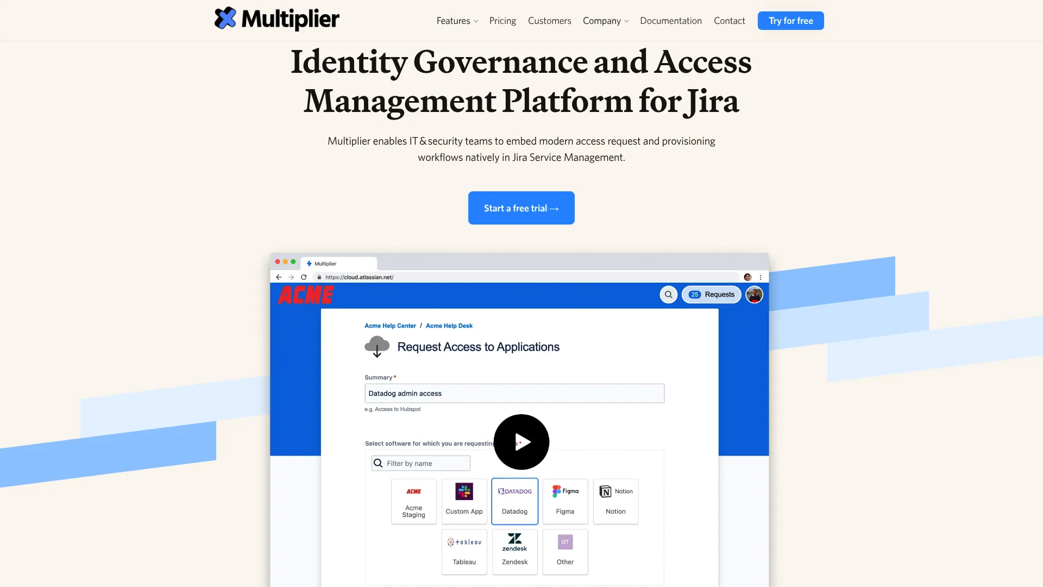Select the Acme Staging app tile
This screenshot has width=1043, height=587.
413,501
